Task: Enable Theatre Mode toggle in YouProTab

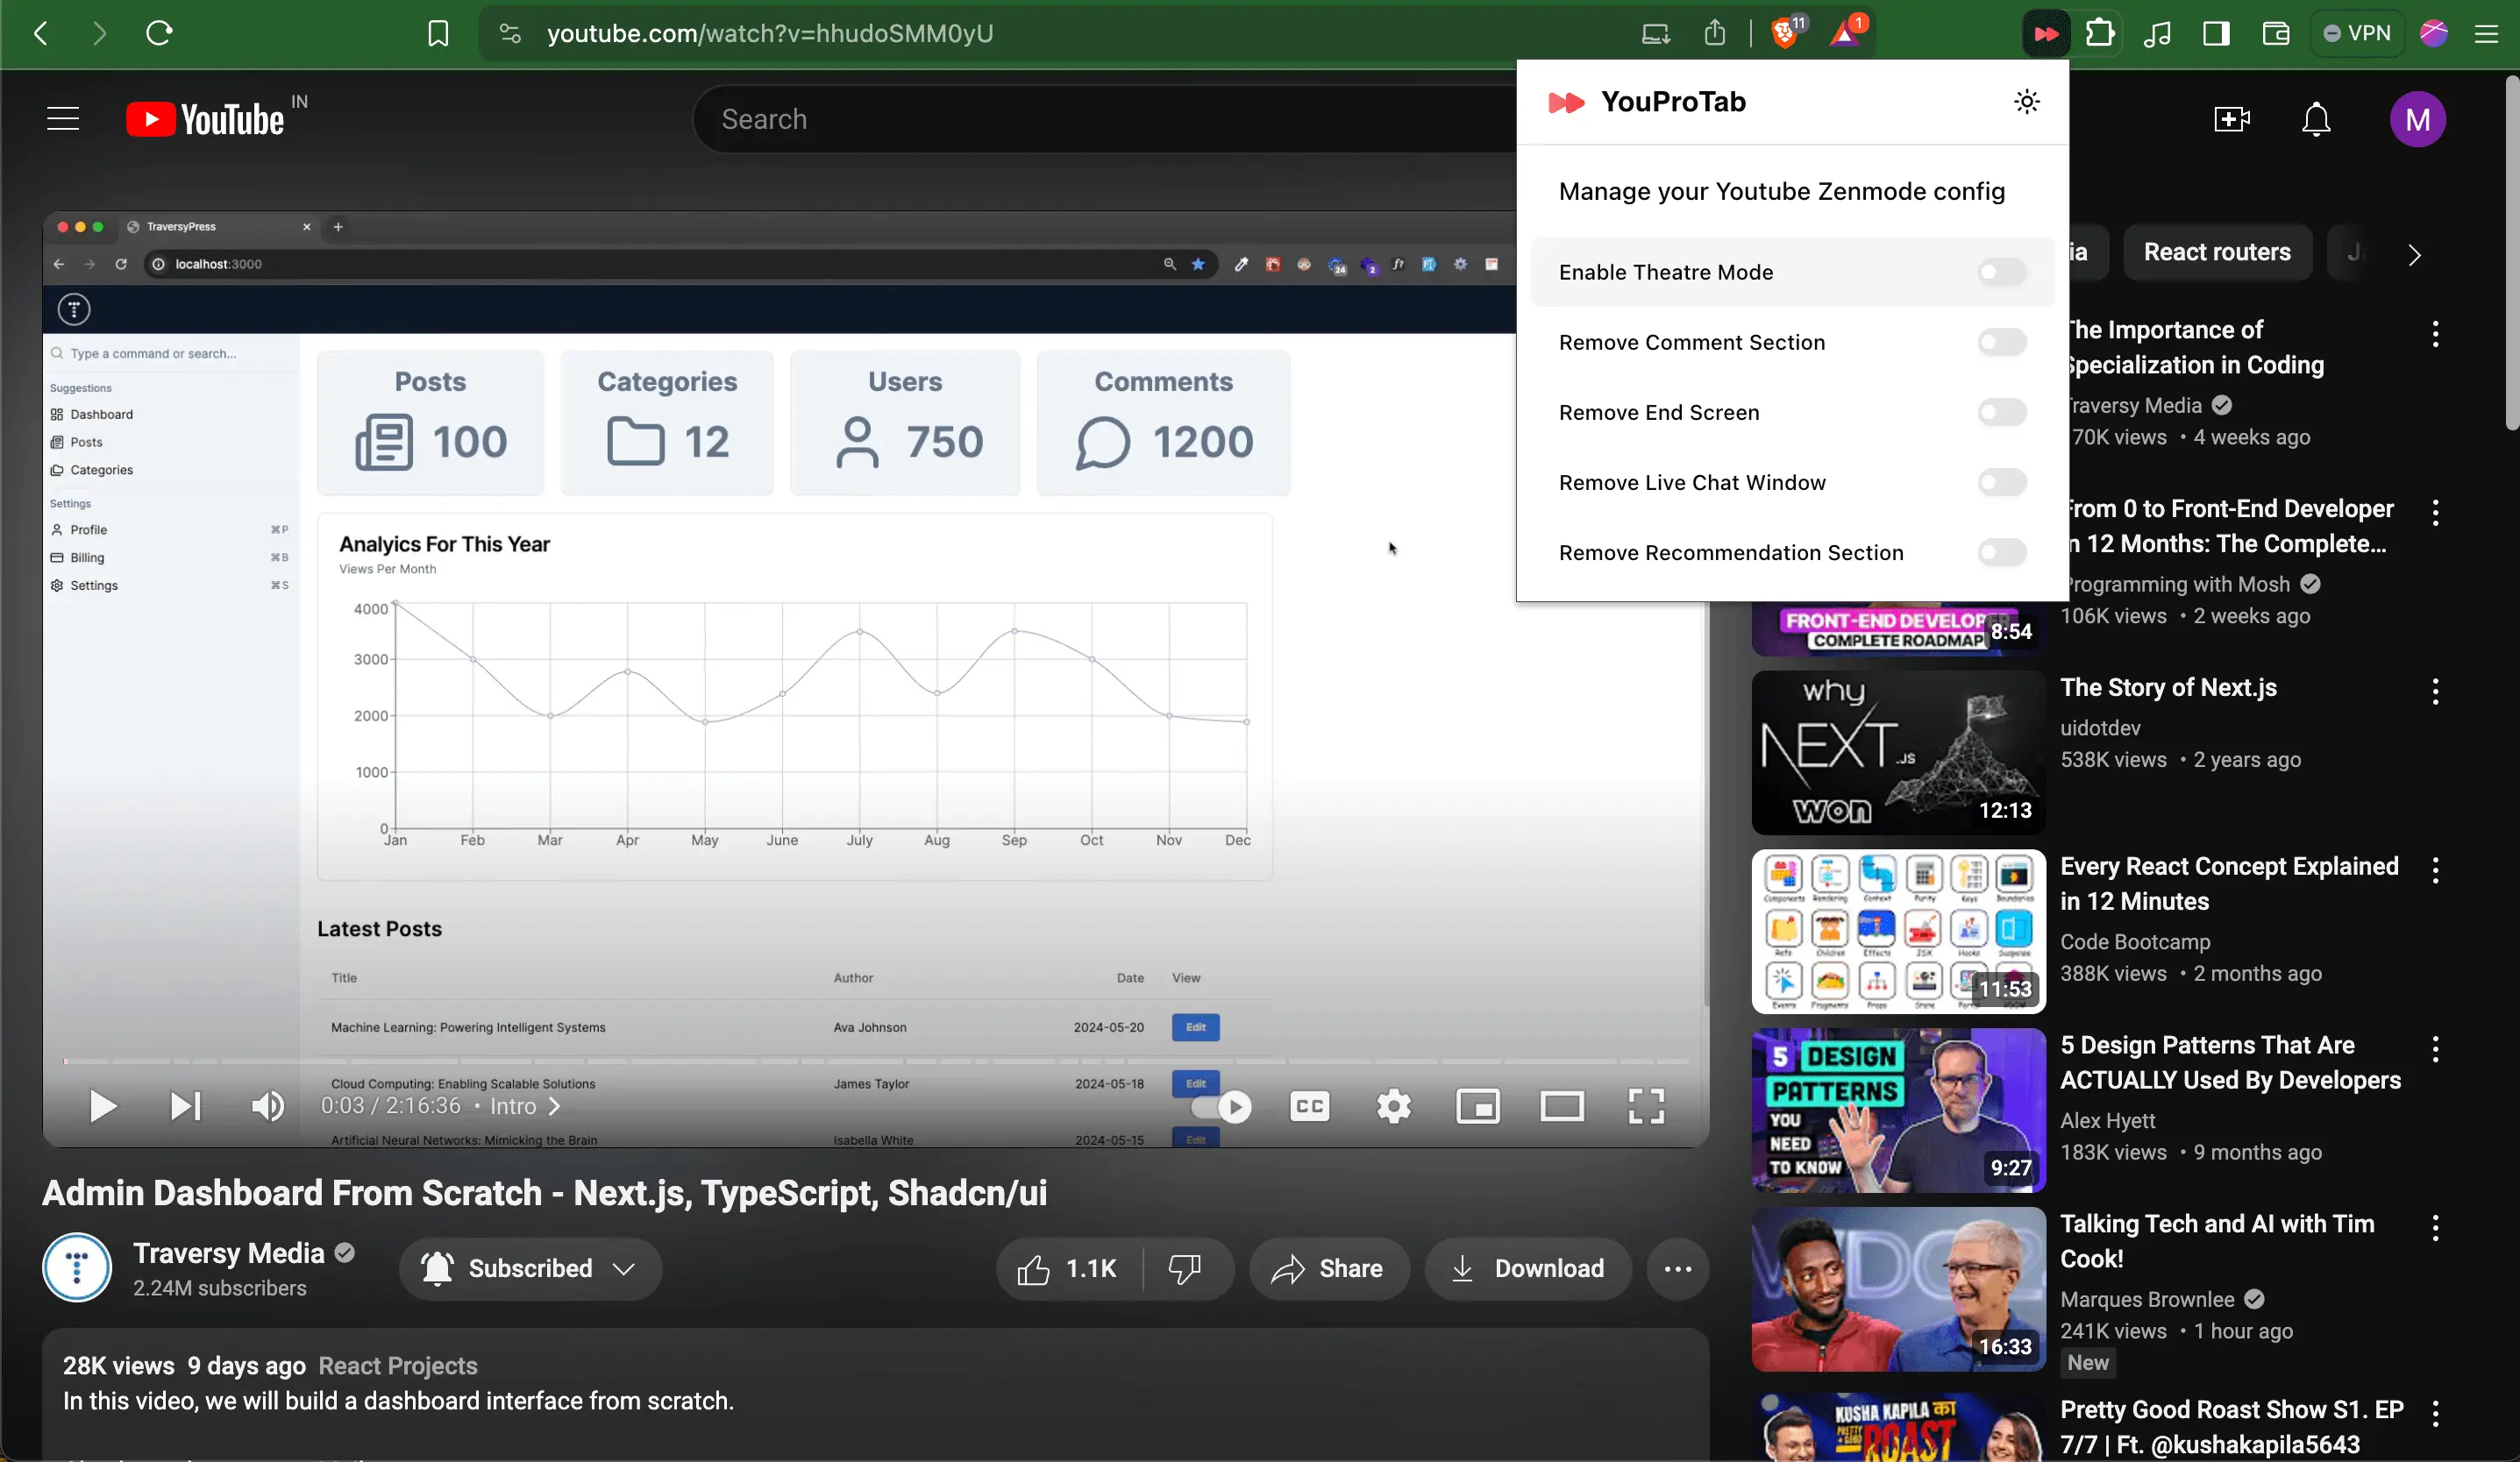Action: pyautogui.click(x=2001, y=272)
